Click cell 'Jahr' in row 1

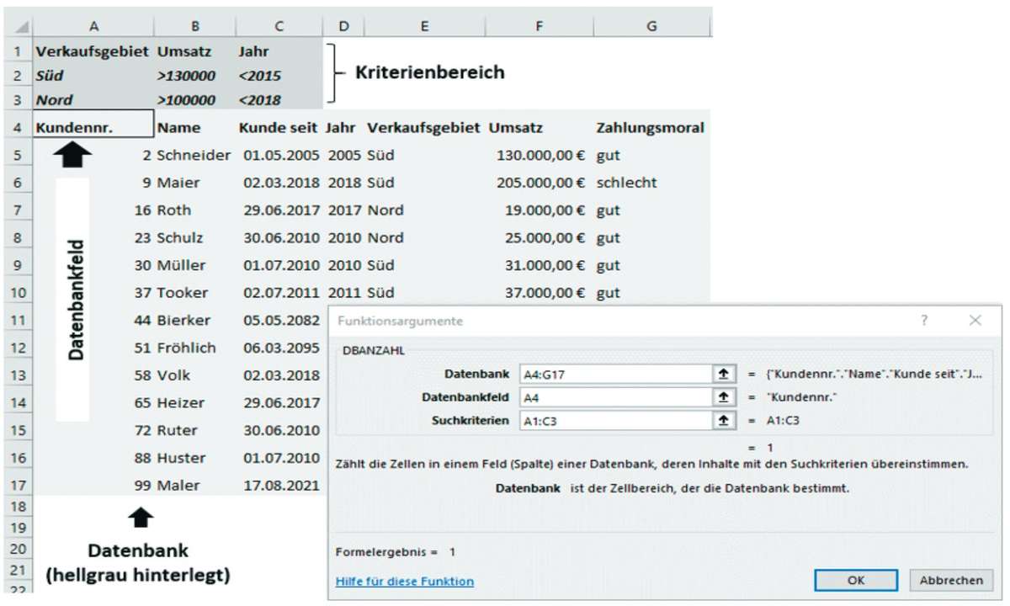(x=279, y=51)
